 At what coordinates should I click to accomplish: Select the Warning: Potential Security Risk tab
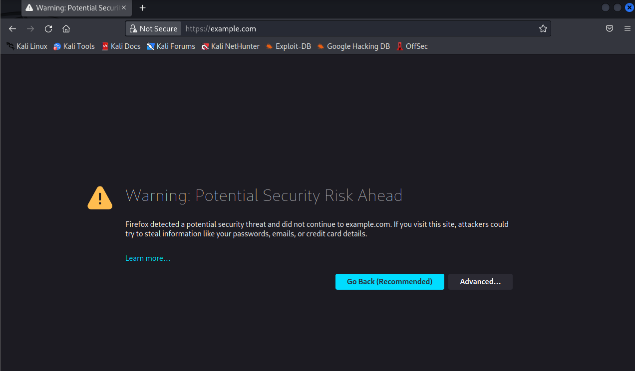pyautogui.click(x=77, y=8)
